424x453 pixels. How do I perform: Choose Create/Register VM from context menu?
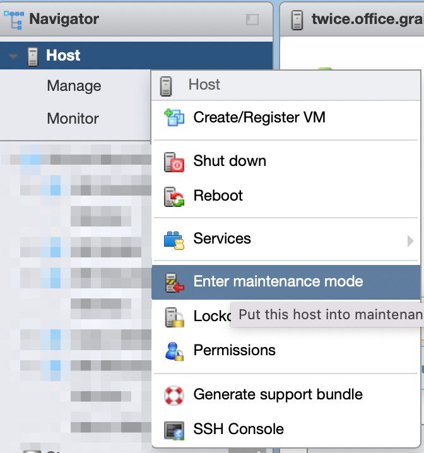pos(286,117)
